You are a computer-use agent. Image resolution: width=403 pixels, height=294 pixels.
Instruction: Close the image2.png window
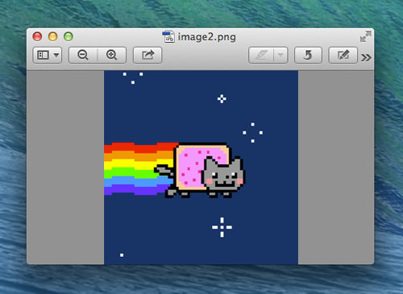37,36
